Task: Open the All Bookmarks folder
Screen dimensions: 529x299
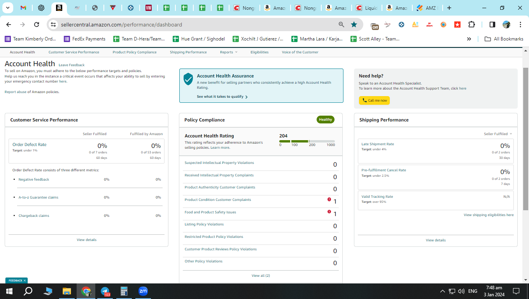Action: click(504, 39)
